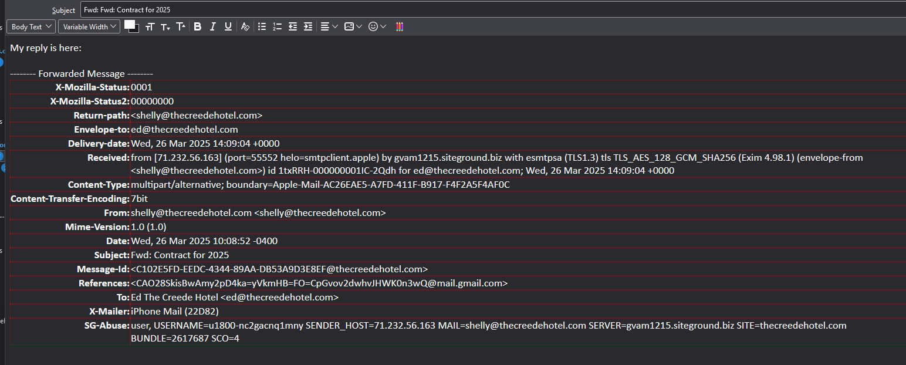This screenshot has width=906, height=365.
Task: Click the Content-Type multipart/alternative value
Action: pyautogui.click(x=320, y=185)
